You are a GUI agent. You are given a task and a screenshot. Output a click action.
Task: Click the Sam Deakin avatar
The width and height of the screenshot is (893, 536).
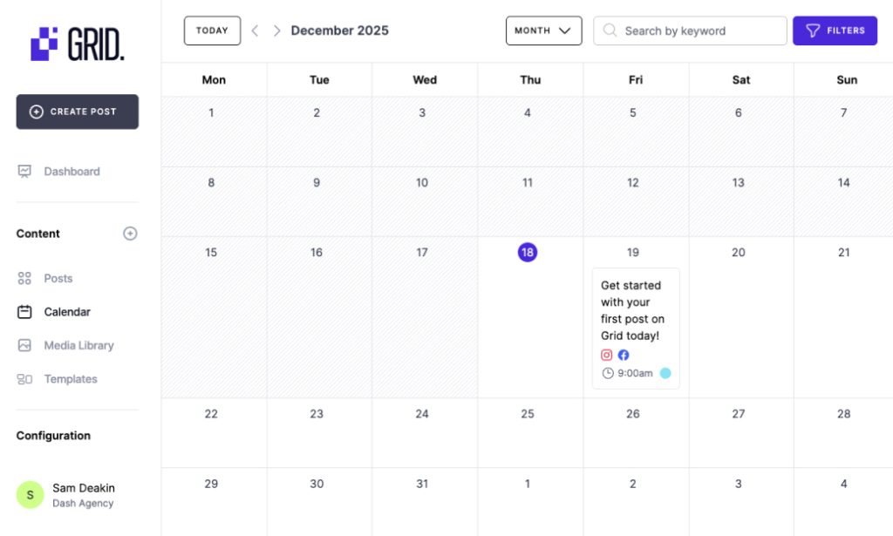(x=30, y=495)
